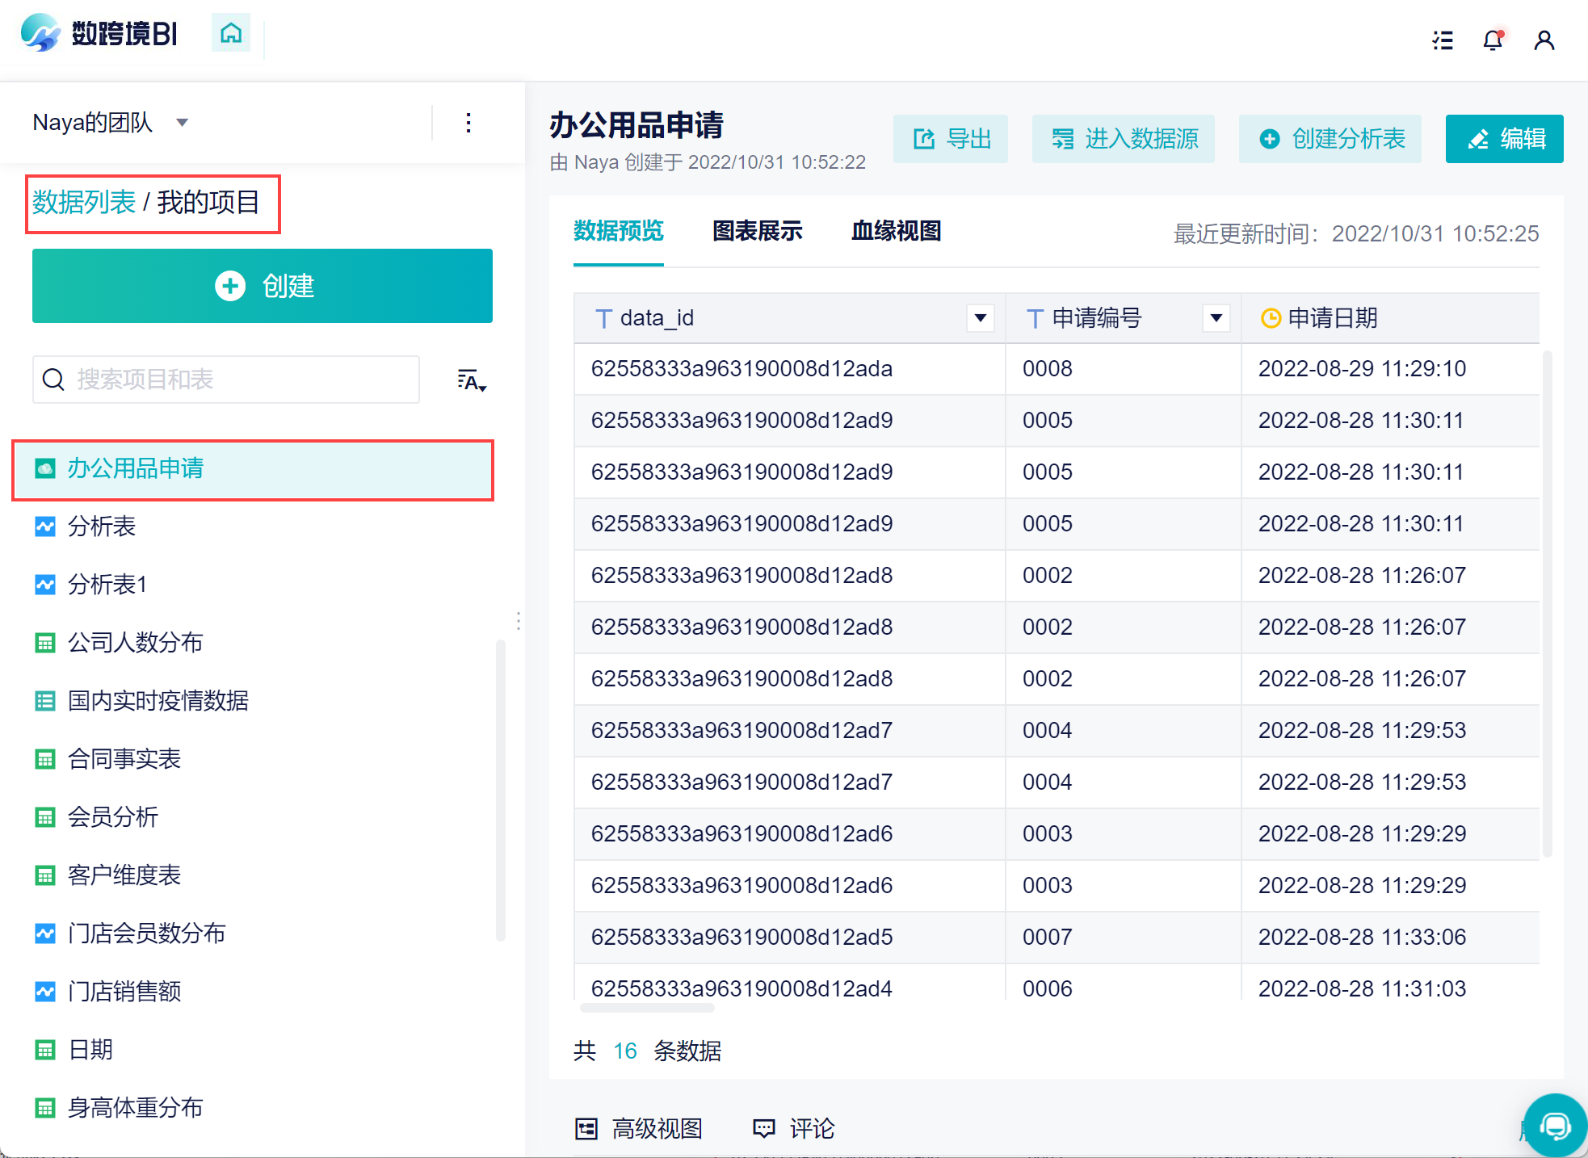
Task: Expand the Naya的团队 team dropdown
Action: 183,123
